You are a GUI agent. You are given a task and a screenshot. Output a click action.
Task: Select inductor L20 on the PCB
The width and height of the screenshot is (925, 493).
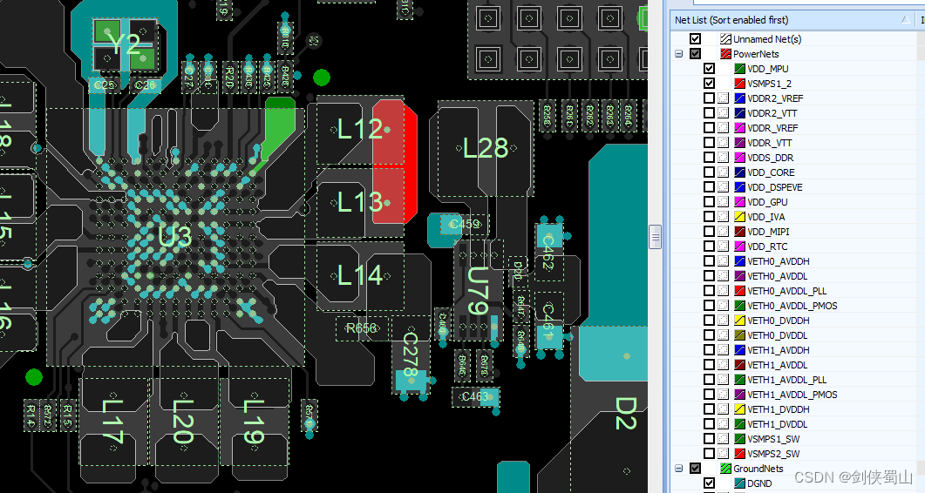tap(182, 422)
